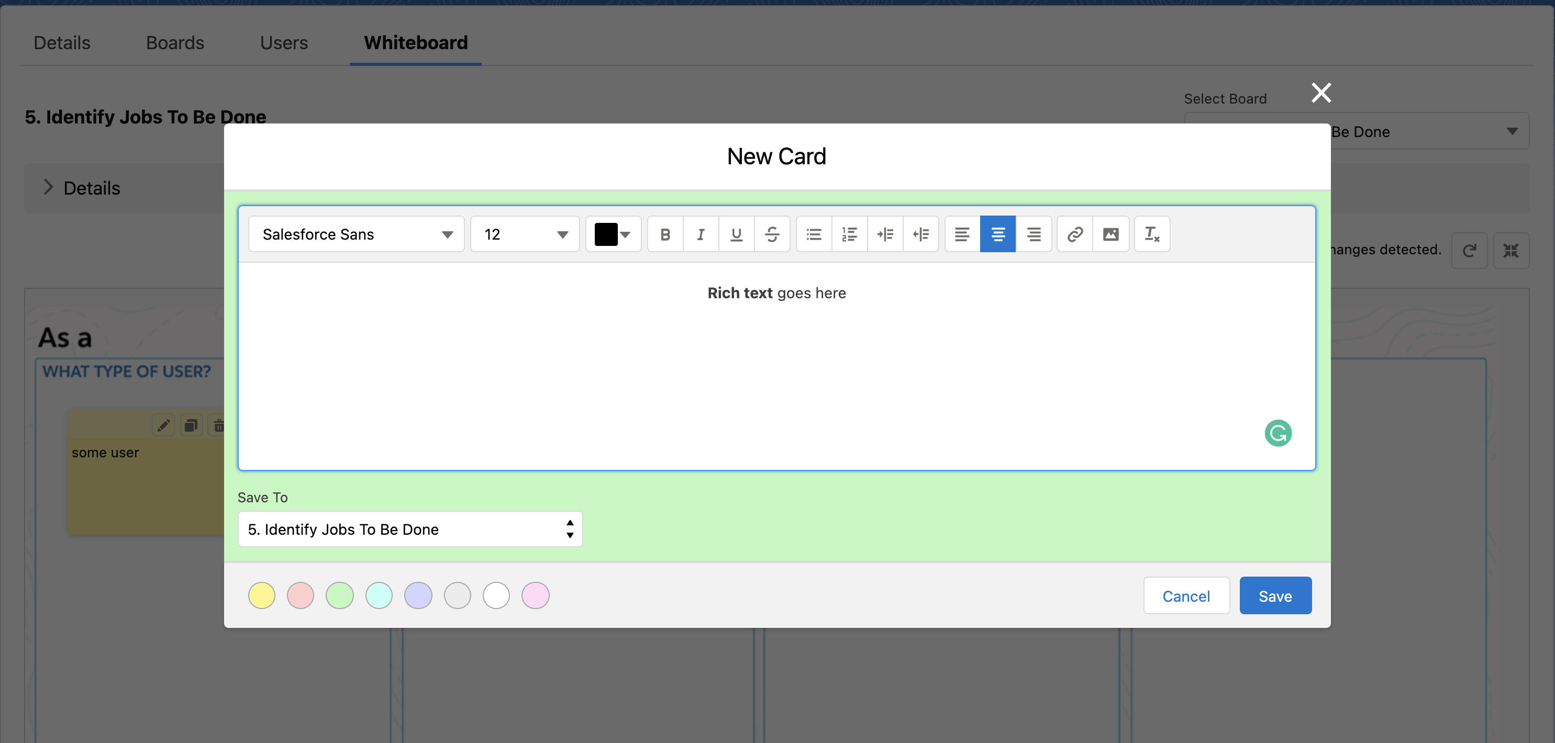Click the Save button
The height and width of the screenshot is (743, 1555).
click(x=1275, y=595)
